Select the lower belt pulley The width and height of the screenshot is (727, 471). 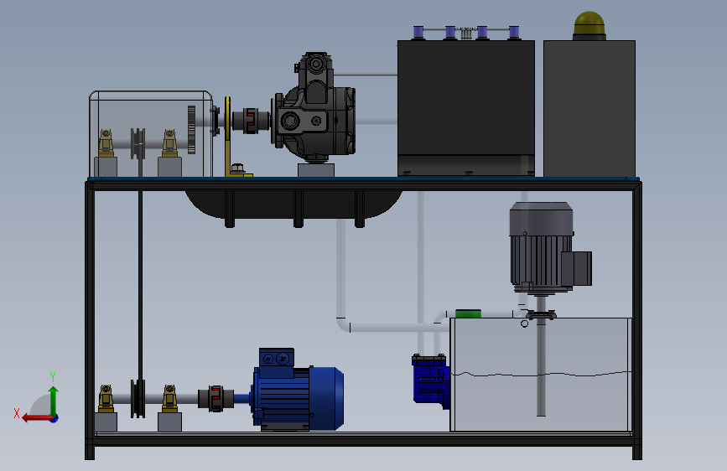coord(138,399)
